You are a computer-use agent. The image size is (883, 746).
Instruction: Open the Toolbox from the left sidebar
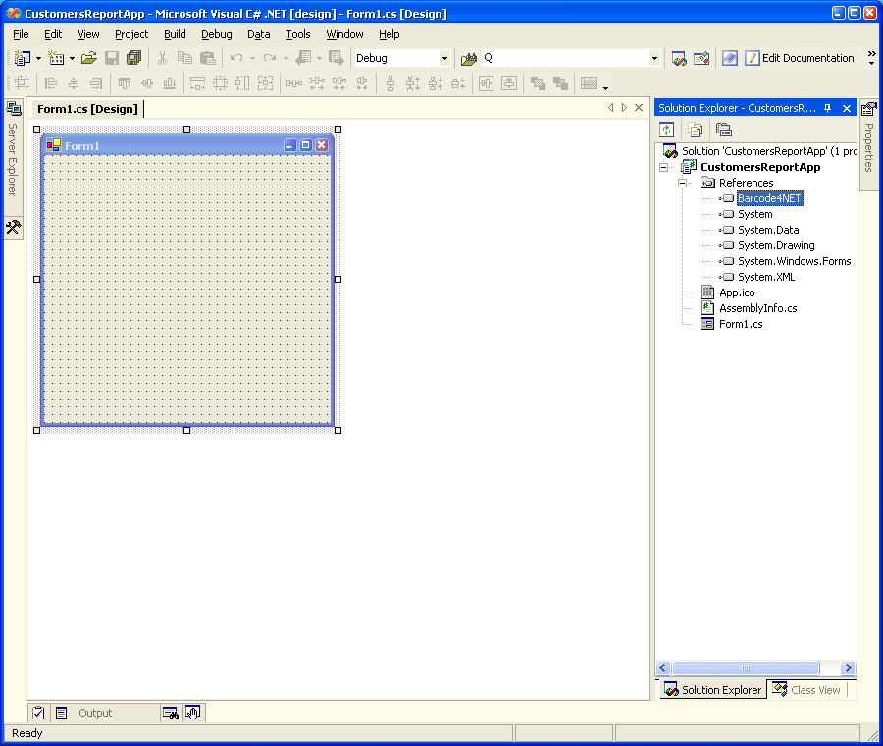[x=14, y=227]
